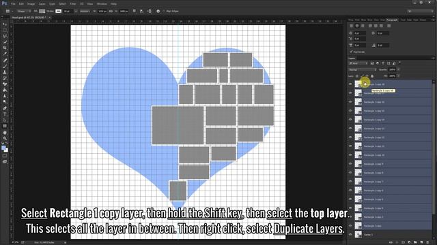This screenshot has width=437, height=245.
Task: Create a new layer group
Action: (x=415, y=242)
